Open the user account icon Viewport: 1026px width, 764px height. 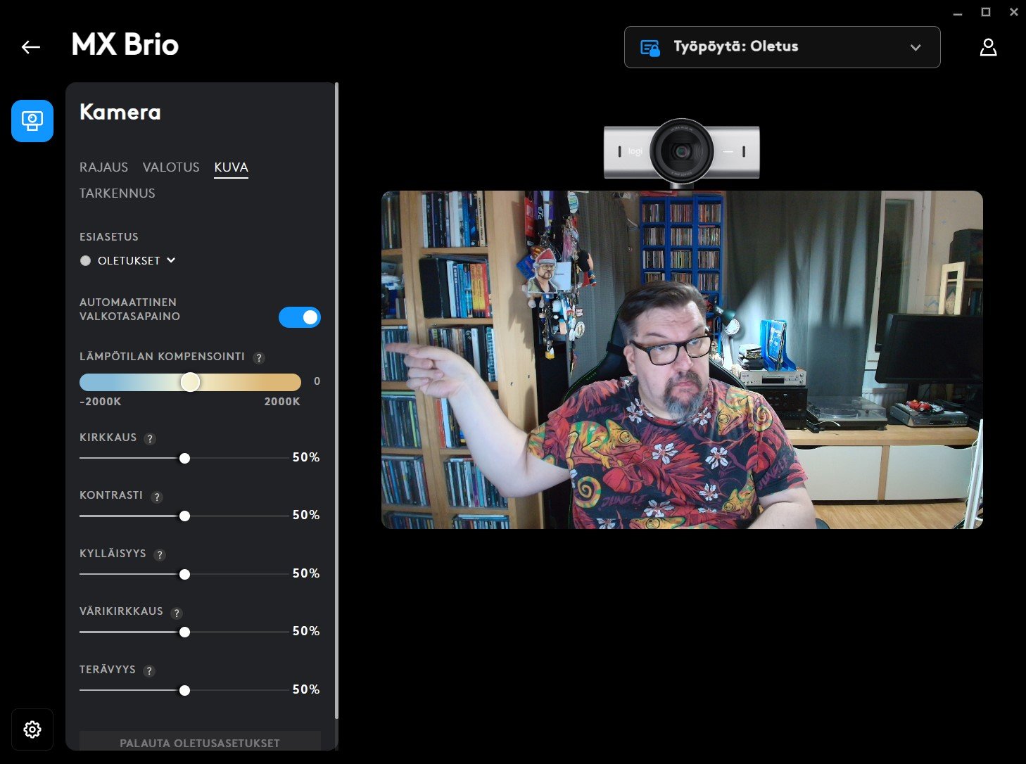(x=988, y=47)
